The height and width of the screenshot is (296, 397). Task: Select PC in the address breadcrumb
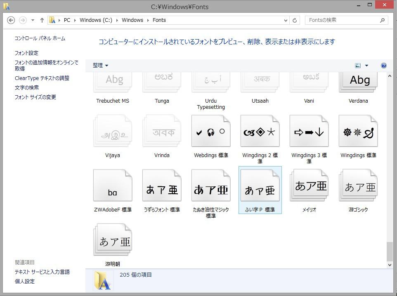(67, 20)
